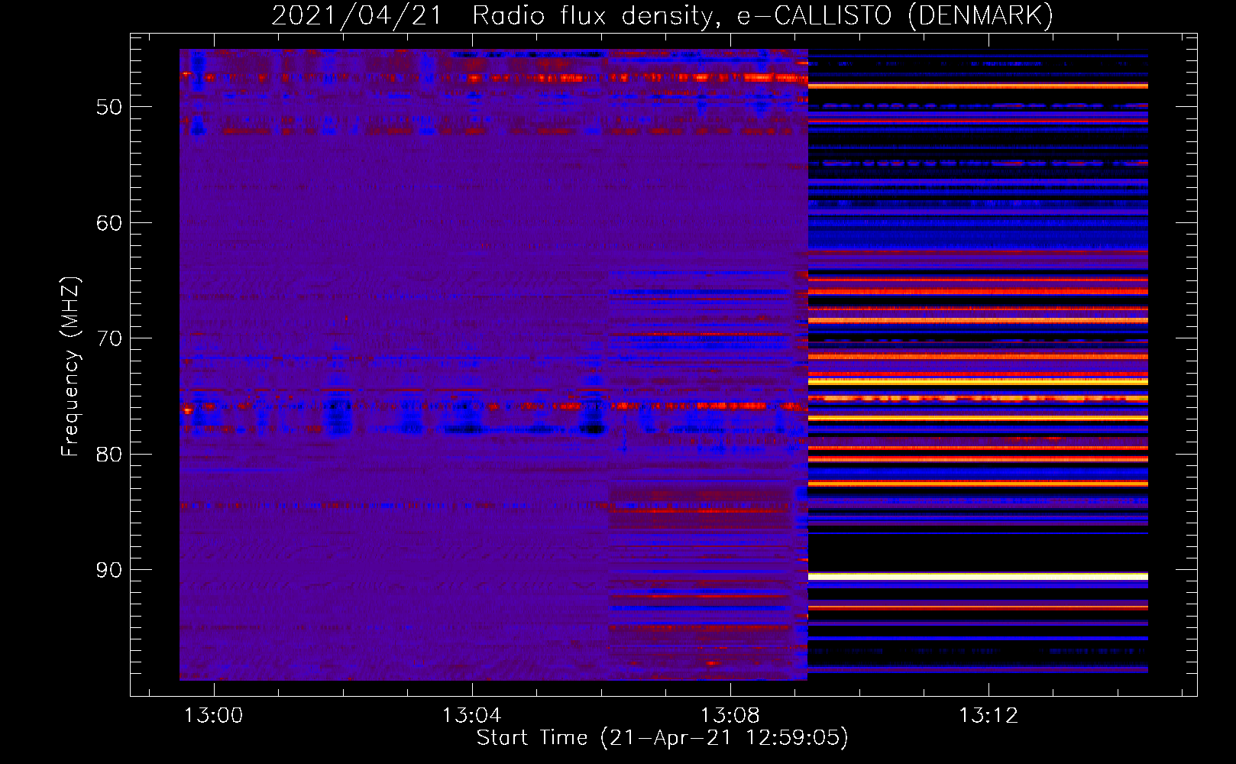Screen dimensions: 1236x764
Task: Click the 50 frequency tick label
Action: [109, 107]
